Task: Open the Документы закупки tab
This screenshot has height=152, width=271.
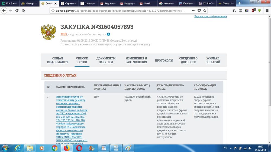Action: (106, 60)
